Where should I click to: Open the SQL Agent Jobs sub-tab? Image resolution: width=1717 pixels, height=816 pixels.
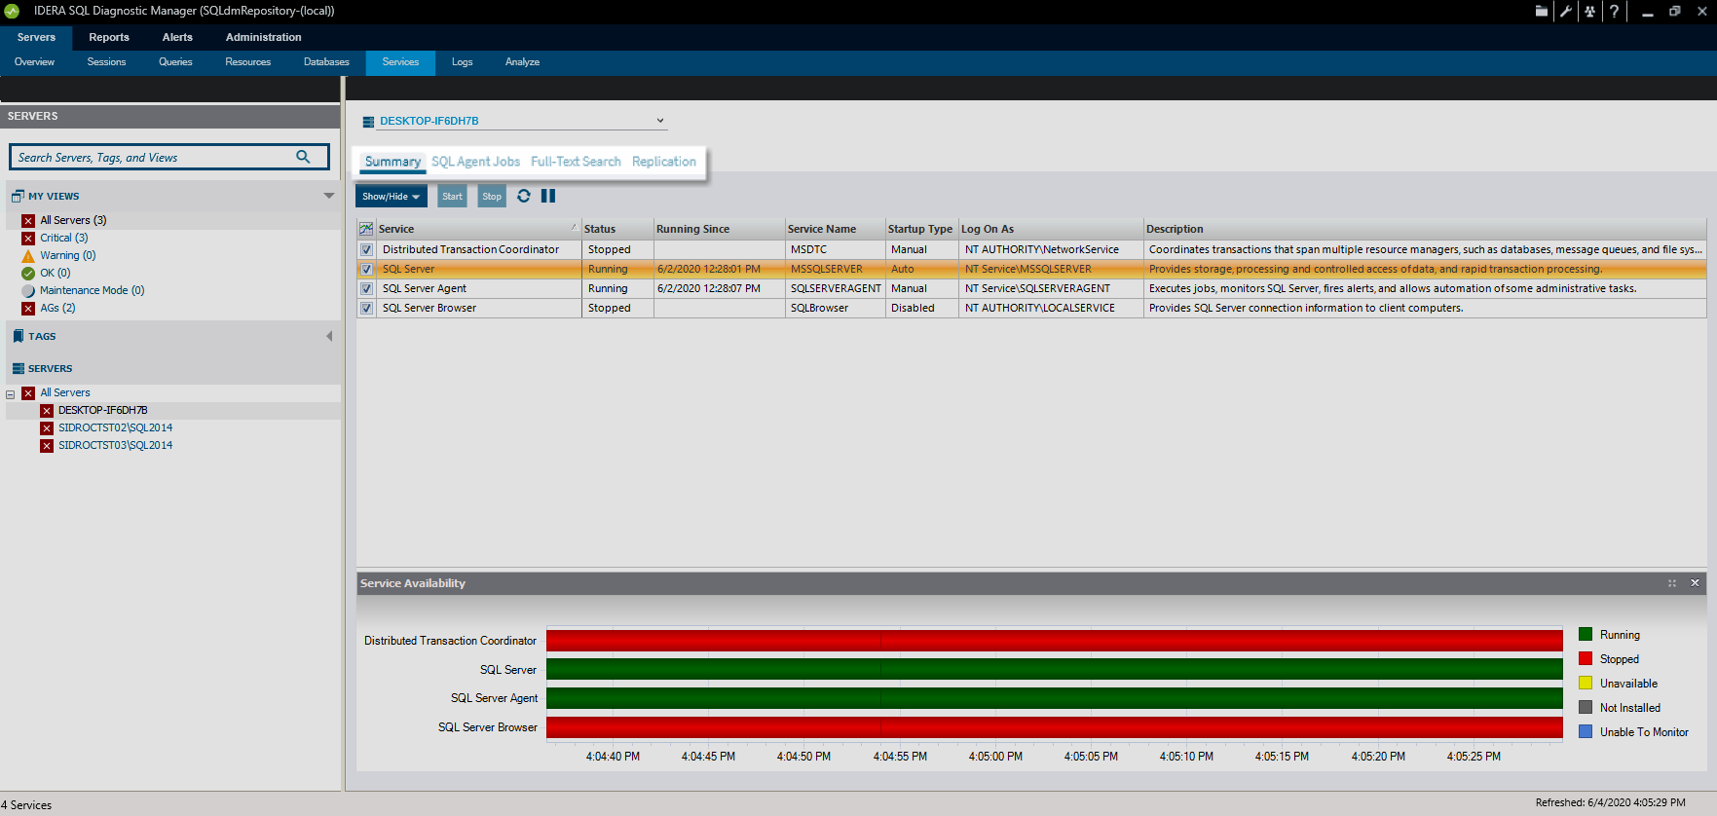[x=476, y=162]
